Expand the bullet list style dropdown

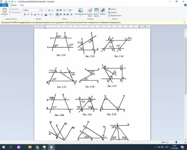(x=67, y=10)
